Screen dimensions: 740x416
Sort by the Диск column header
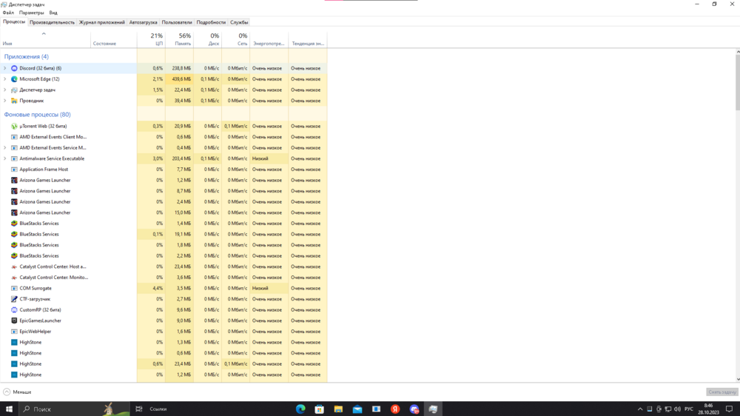coord(208,40)
